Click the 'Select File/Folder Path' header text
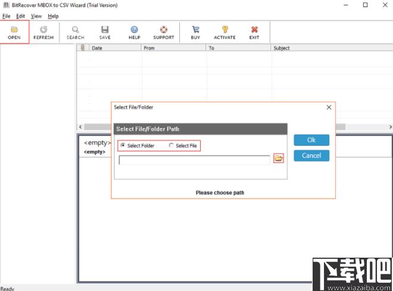This screenshot has height=291, width=393. (148, 129)
